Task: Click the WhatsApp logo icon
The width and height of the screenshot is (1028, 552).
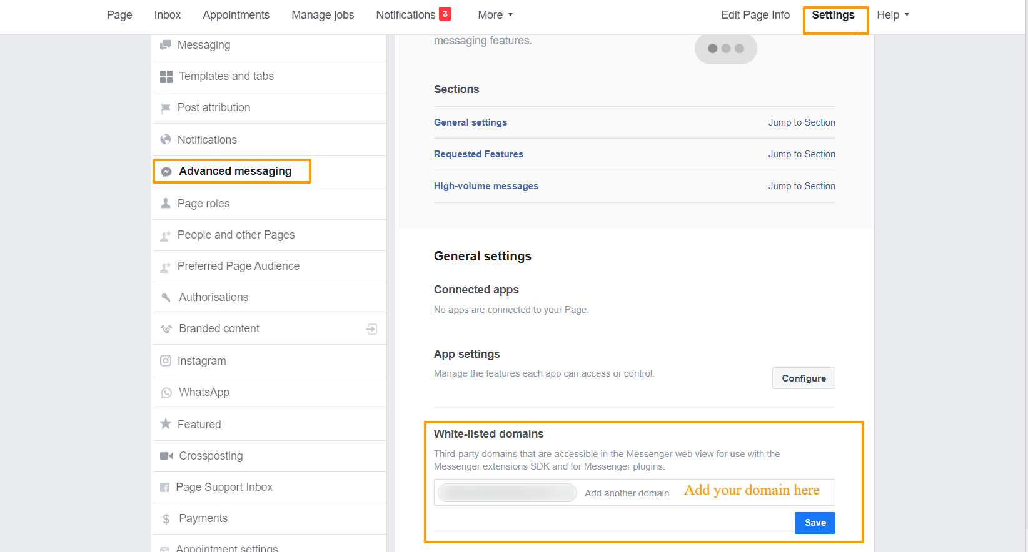Action: pos(166,393)
